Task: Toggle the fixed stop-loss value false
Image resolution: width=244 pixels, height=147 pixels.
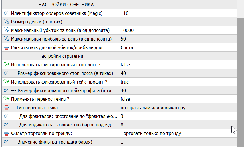Action: click(125, 65)
